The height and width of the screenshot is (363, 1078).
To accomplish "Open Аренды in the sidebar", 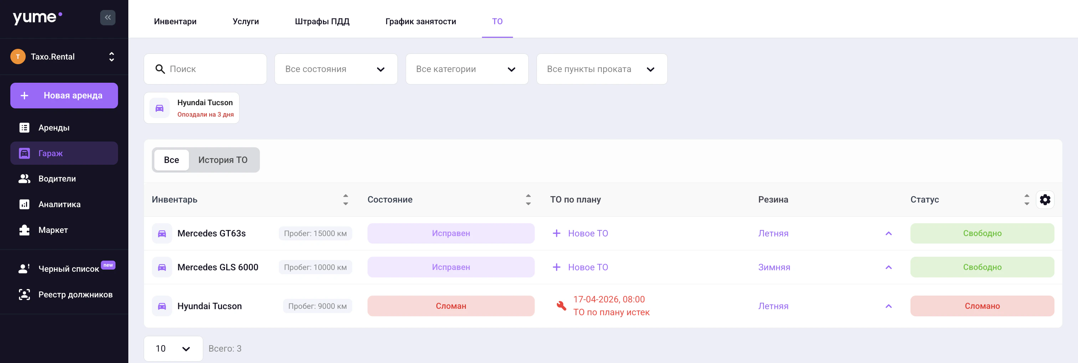I will (64, 128).
